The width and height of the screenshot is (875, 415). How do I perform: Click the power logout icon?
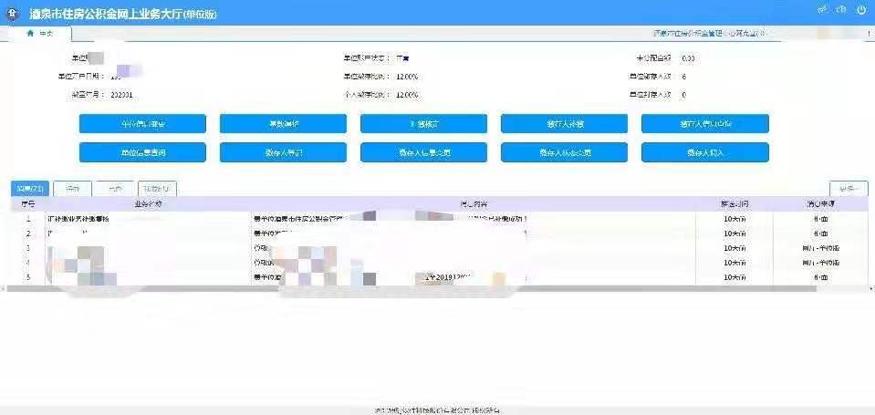[861, 9]
